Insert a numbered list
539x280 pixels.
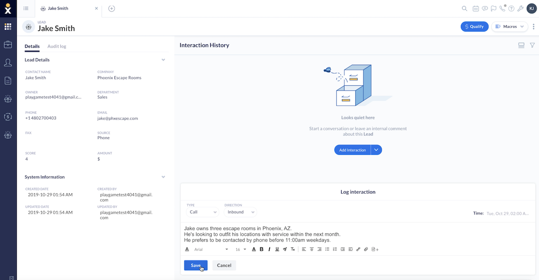tap(335, 249)
